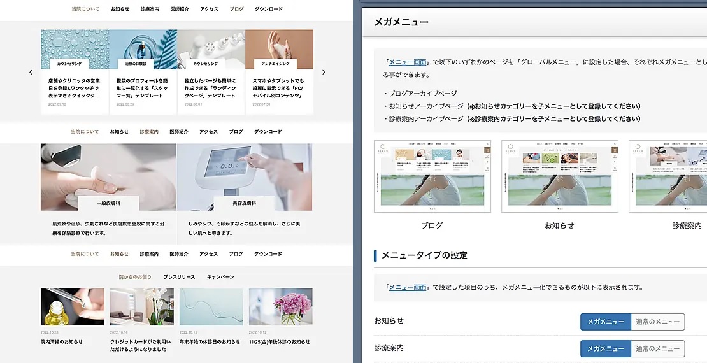Click ダウンロード in the topmost navigation bar
Image resolution: width=707 pixels, height=363 pixels.
[268, 9]
